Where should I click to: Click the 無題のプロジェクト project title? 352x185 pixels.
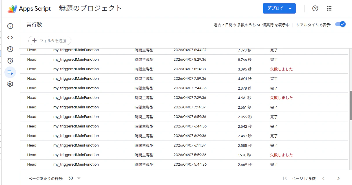[90, 8]
